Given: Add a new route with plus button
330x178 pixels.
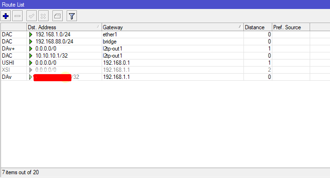Looking at the screenshot, I should pos(6,16).
